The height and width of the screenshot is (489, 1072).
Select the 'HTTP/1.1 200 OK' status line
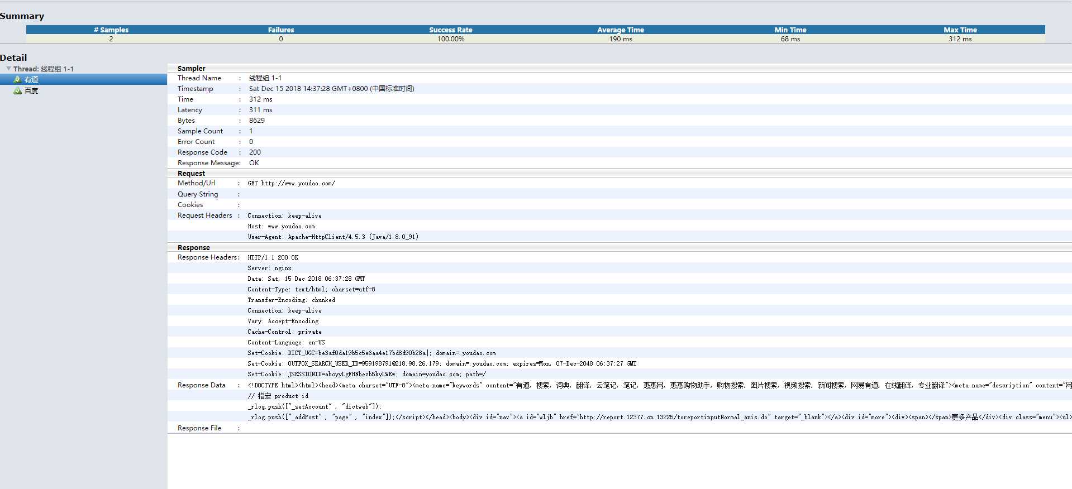[x=273, y=257]
